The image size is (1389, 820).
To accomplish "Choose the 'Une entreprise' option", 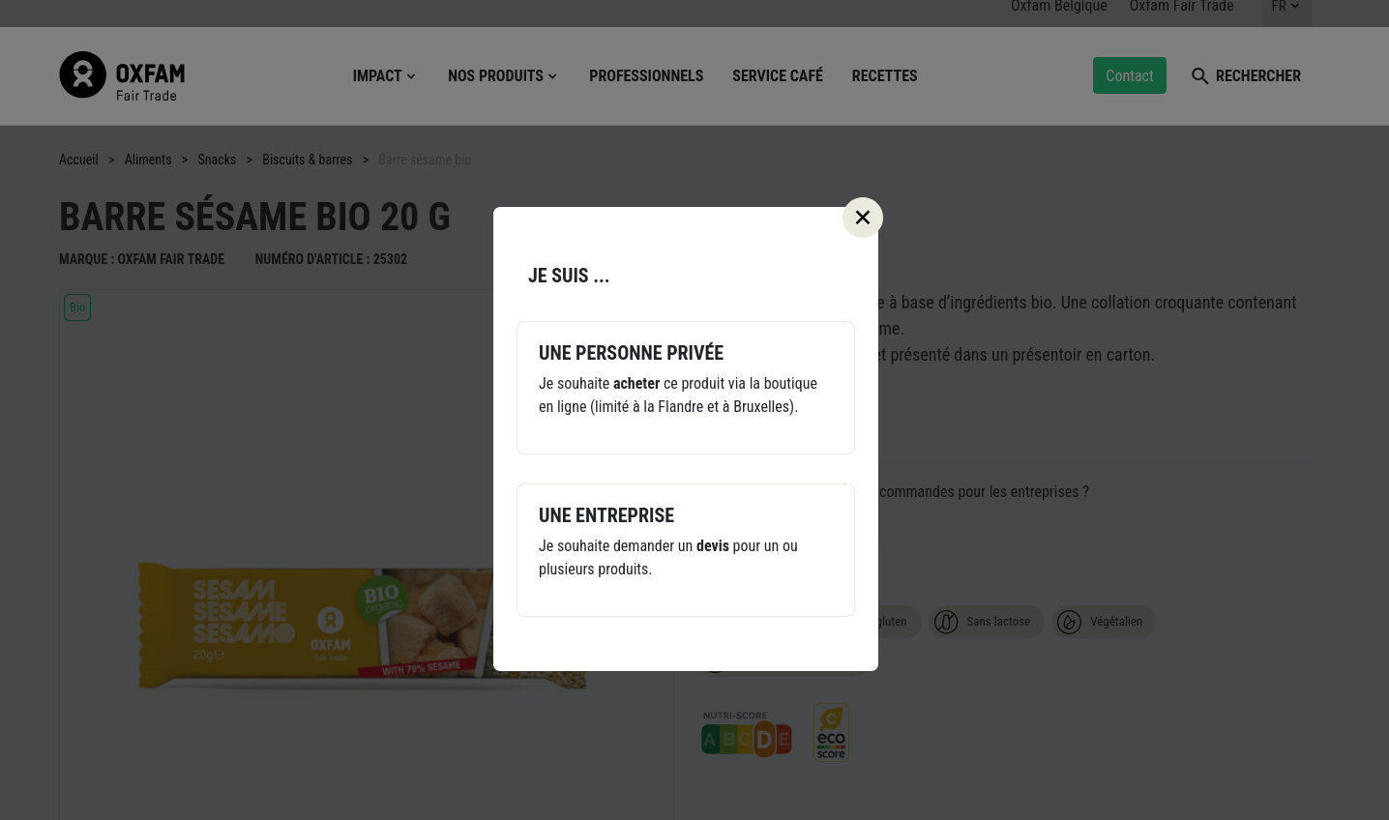I will point(685,549).
